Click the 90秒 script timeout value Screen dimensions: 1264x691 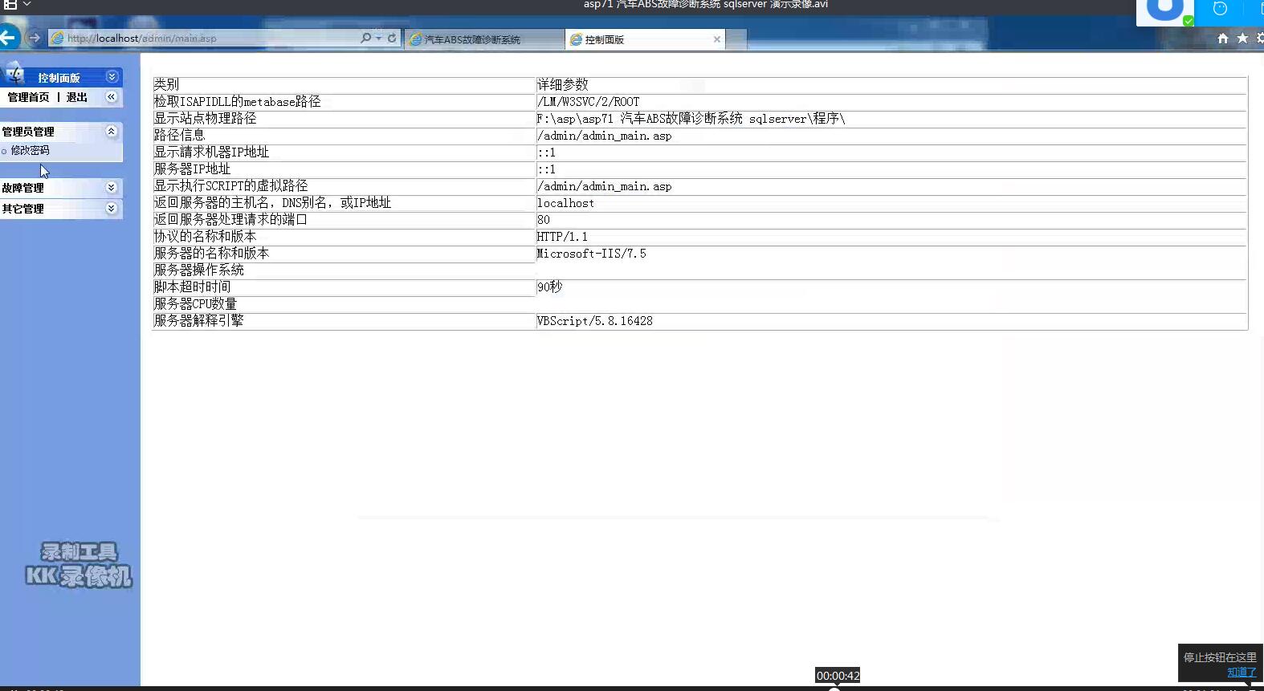coord(549,287)
